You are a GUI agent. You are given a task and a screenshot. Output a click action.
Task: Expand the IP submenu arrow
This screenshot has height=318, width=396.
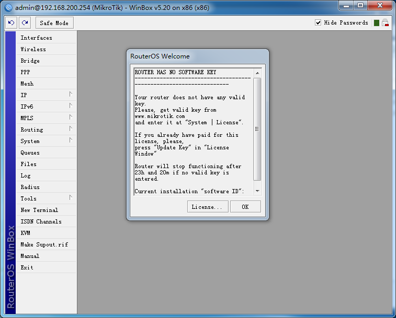(x=71, y=95)
